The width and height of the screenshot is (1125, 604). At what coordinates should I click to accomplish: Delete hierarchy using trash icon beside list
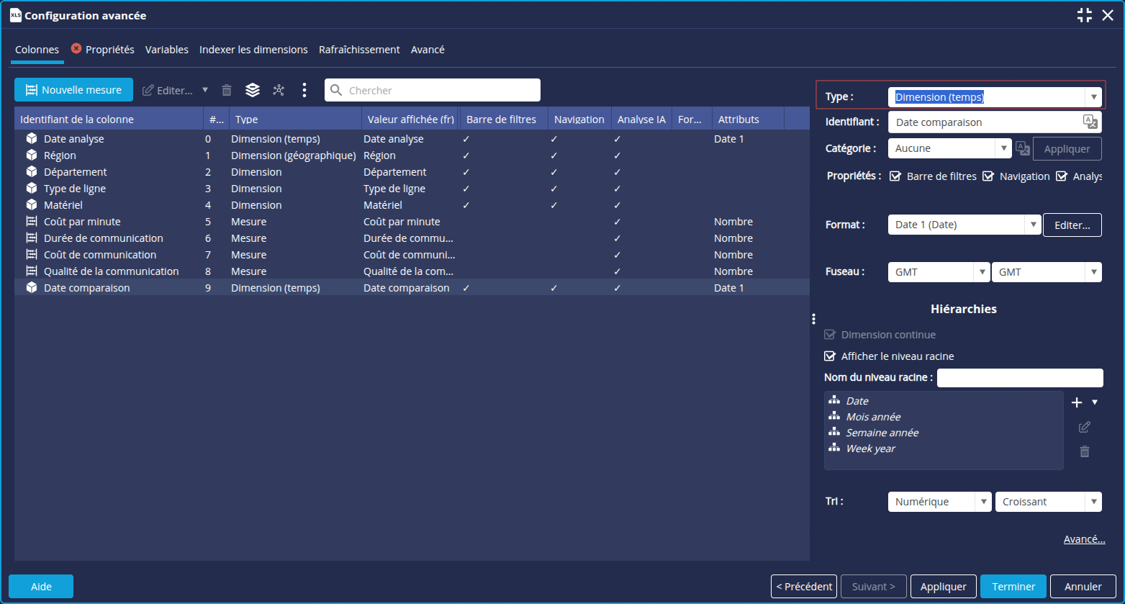coord(1085,452)
